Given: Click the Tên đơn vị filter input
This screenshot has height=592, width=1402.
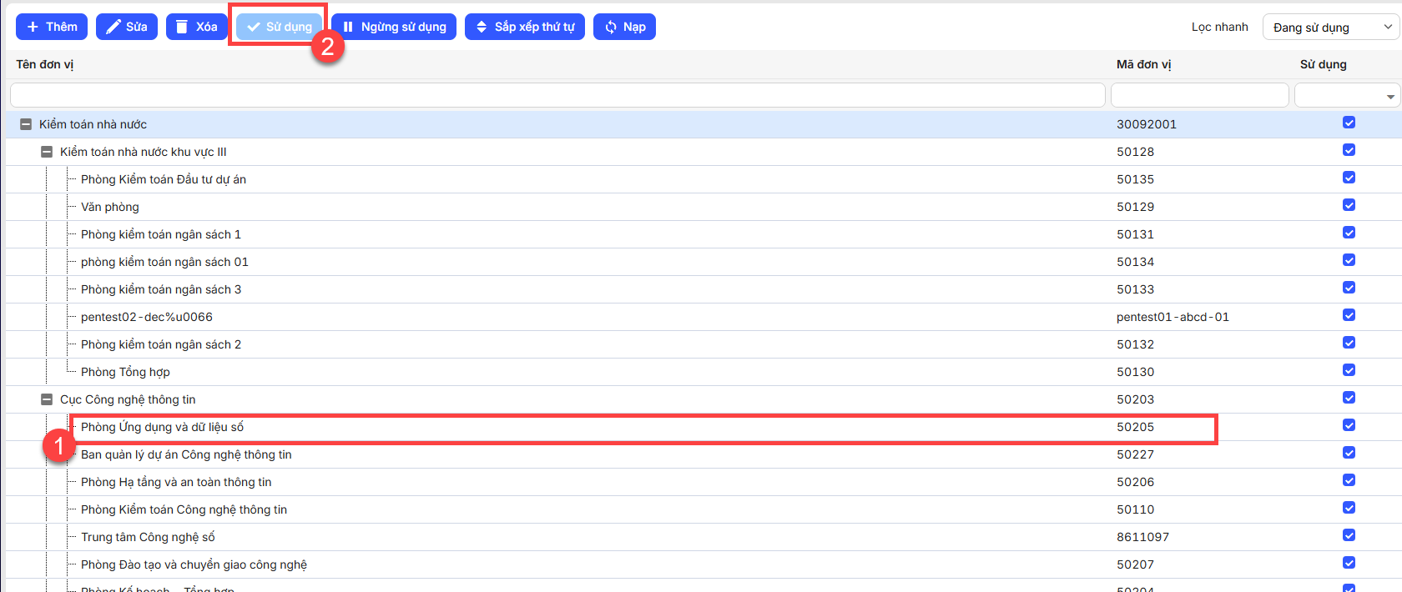Looking at the screenshot, I should [557, 95].
